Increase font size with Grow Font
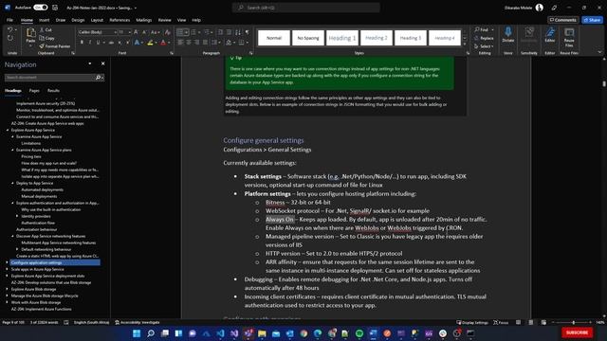The width and height of the screenshot is (607, 341). 136,32
